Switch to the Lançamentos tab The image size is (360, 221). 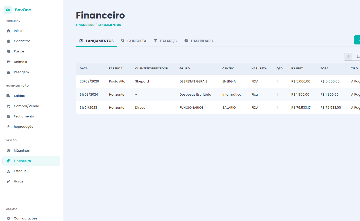(96, 41)
